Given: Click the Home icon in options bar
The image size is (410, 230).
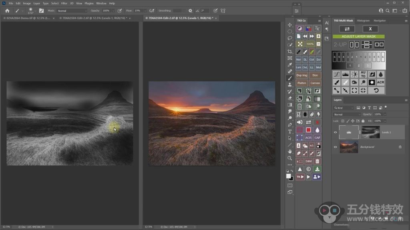Looking at the screenshot, I should pos(7,11).
